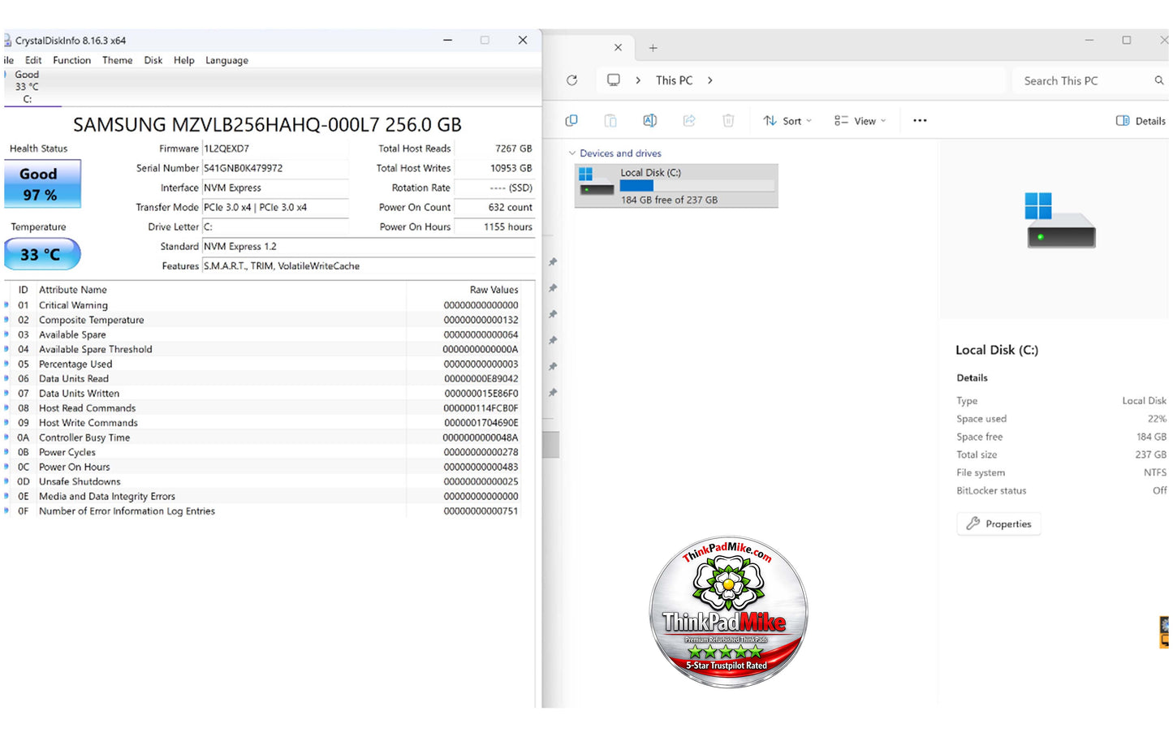Click the computer icon in the address bar
Screen dimensions: 1173x737
tap(614, 80)
